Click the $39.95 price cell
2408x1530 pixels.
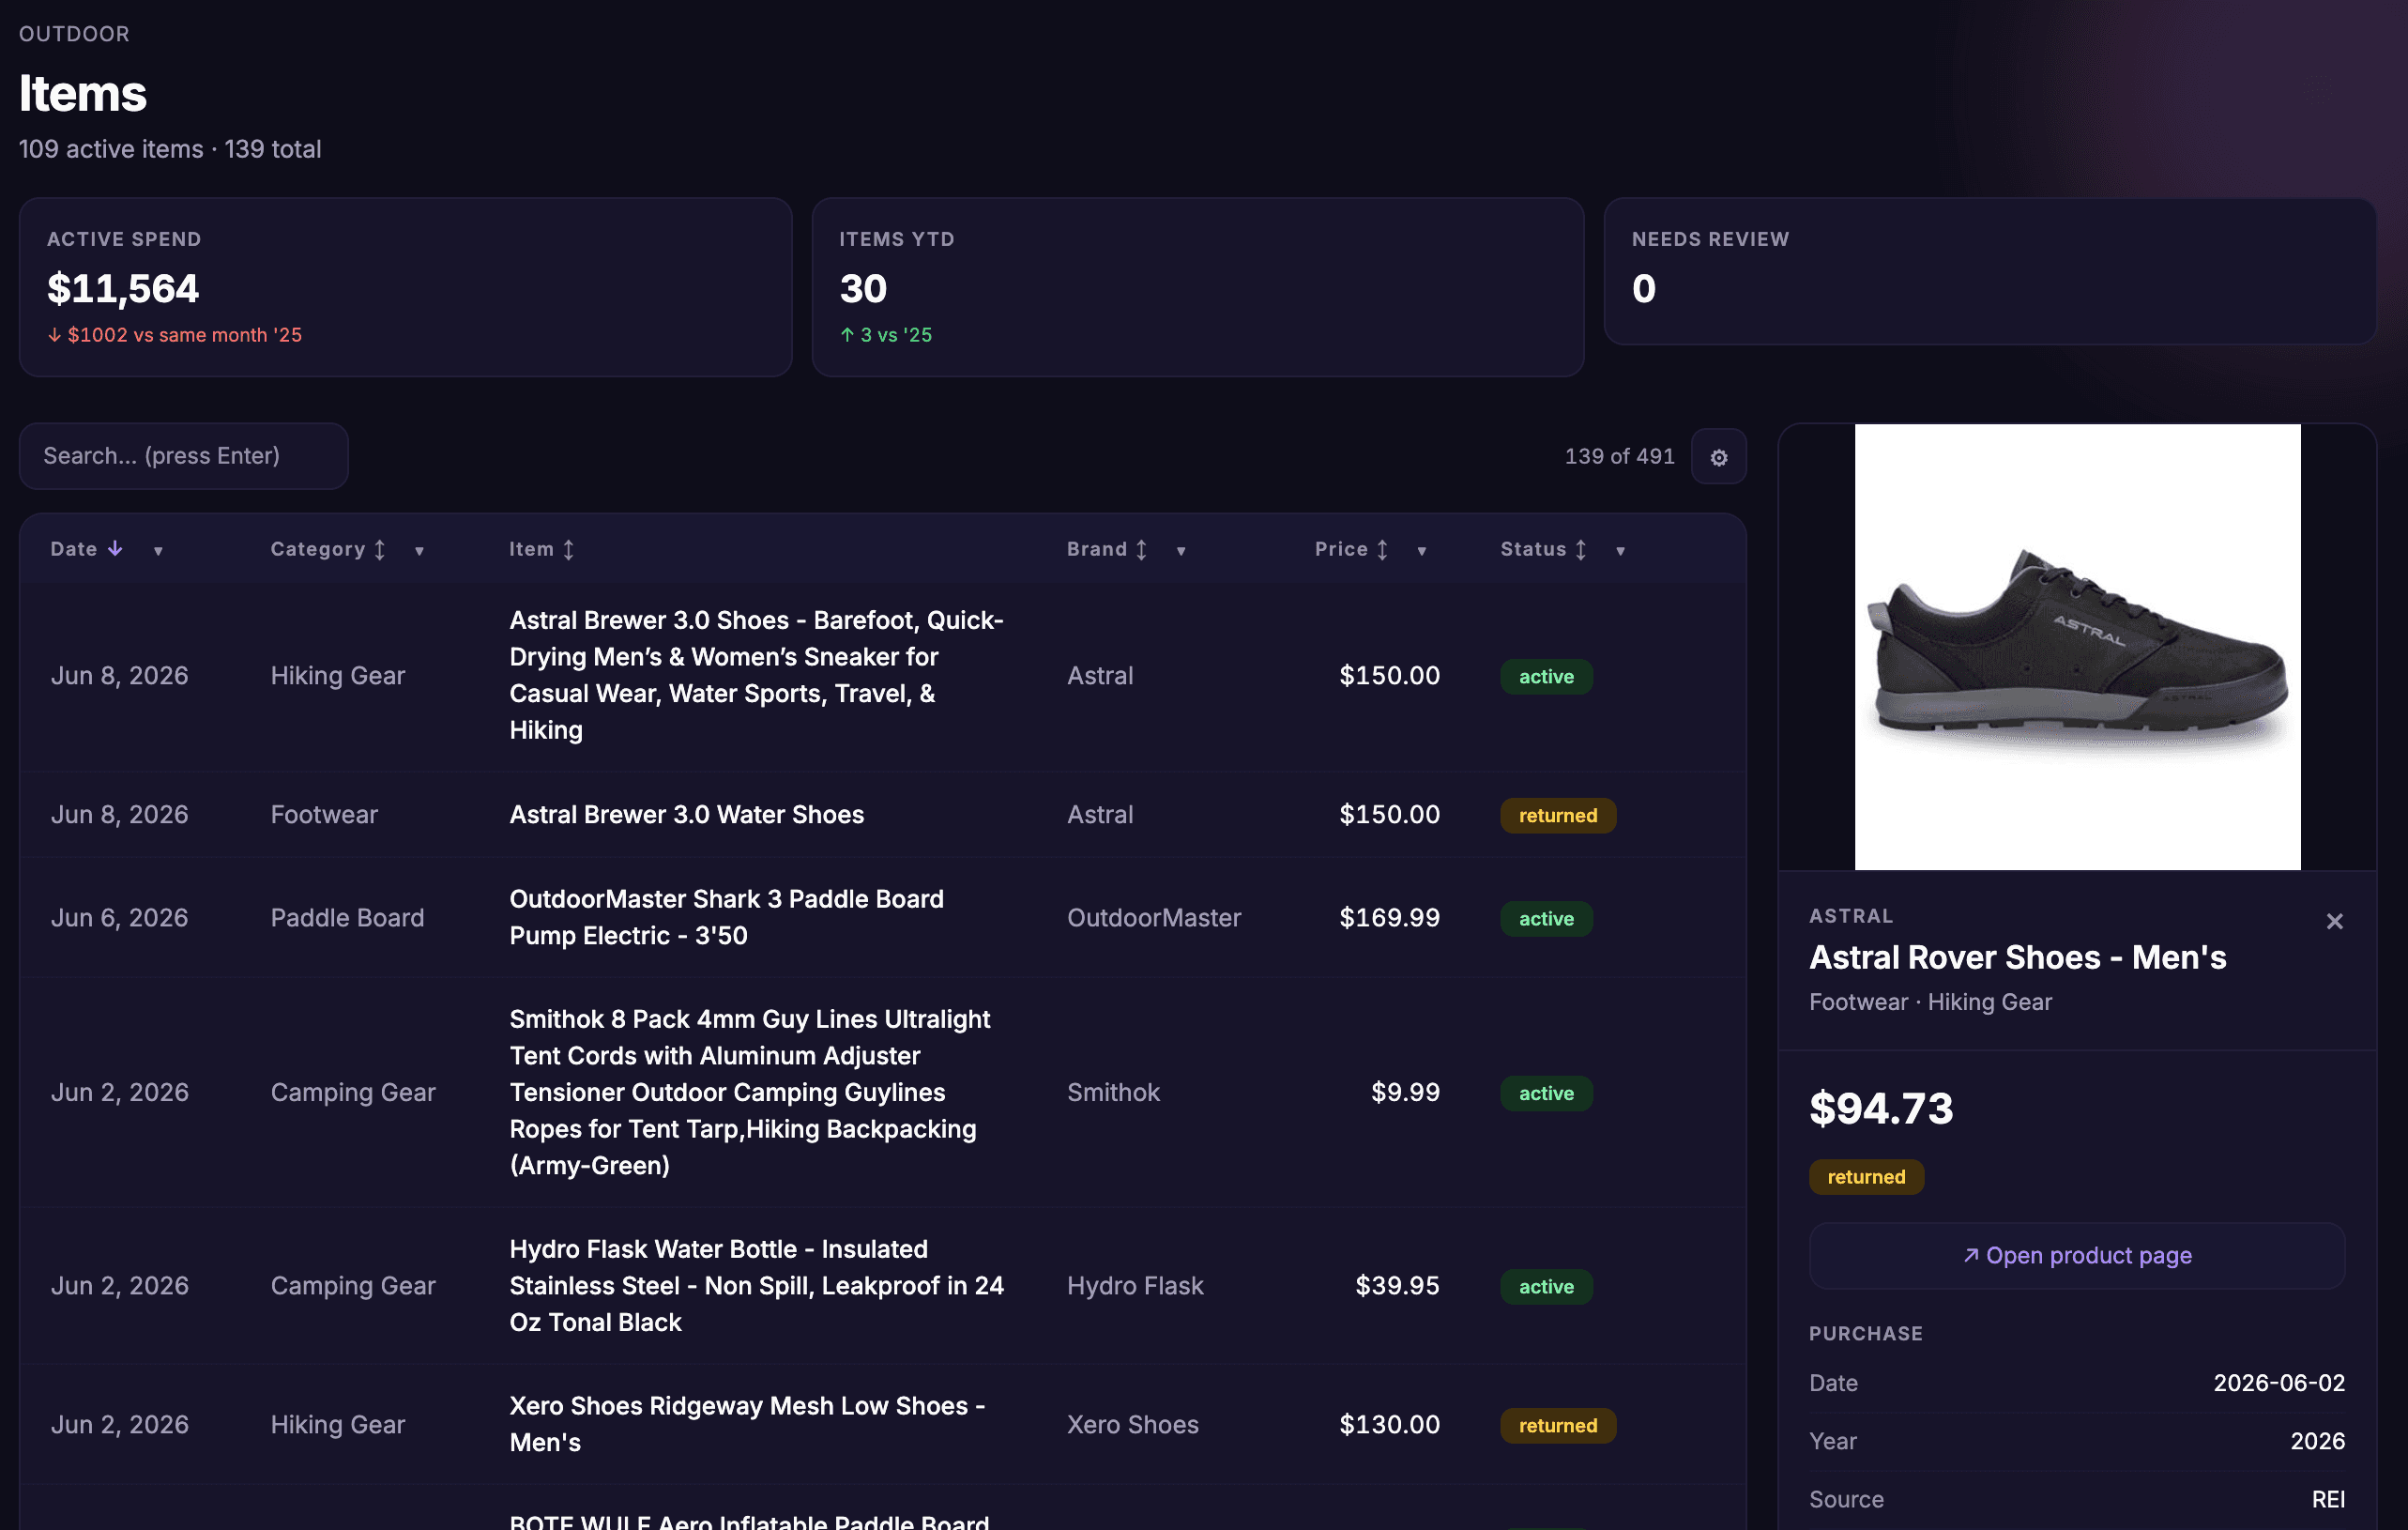(1397, 1286)
